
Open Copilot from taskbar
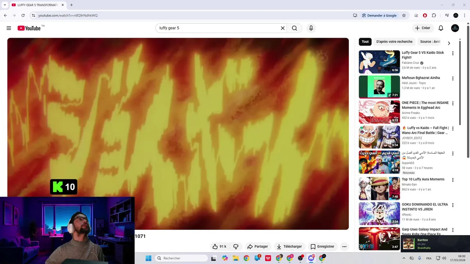tap(225, 258)
